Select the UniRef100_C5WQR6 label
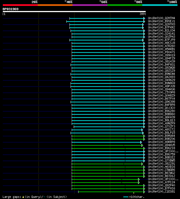 pos(161,170)
